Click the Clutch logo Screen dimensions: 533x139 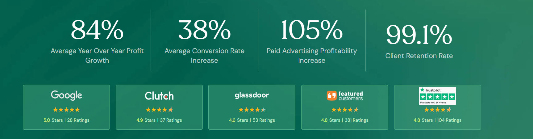pyautogui.click(x=159, y=96)
